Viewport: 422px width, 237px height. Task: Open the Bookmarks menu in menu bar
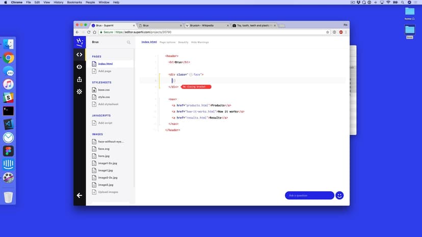(x=74, y=3)
